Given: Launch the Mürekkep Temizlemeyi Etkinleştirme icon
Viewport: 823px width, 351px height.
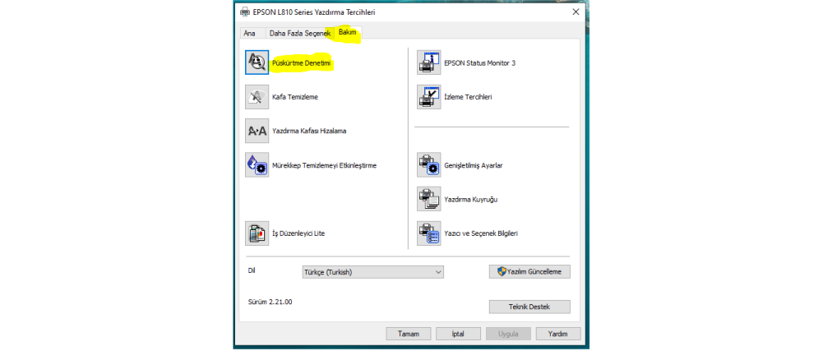Looking at the screenshot, I should (x=257, y=165).
